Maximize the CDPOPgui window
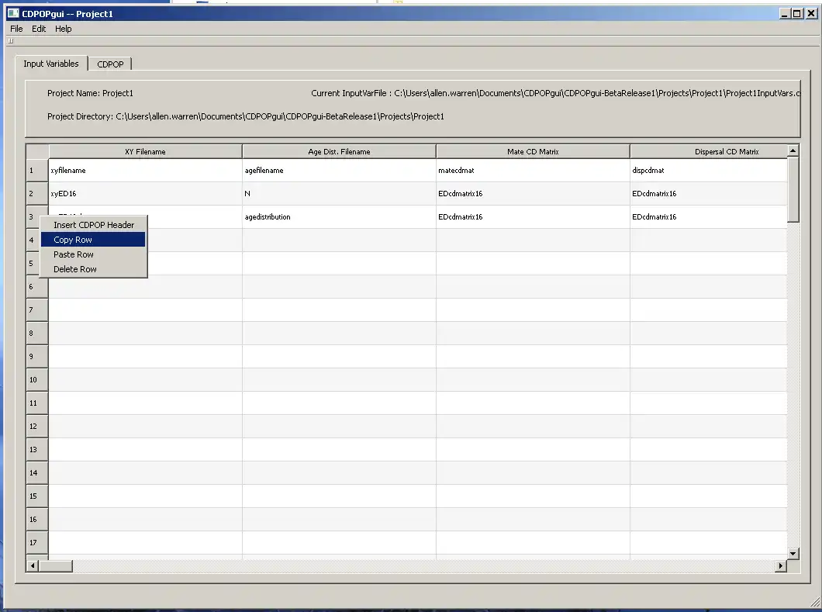 797,14
